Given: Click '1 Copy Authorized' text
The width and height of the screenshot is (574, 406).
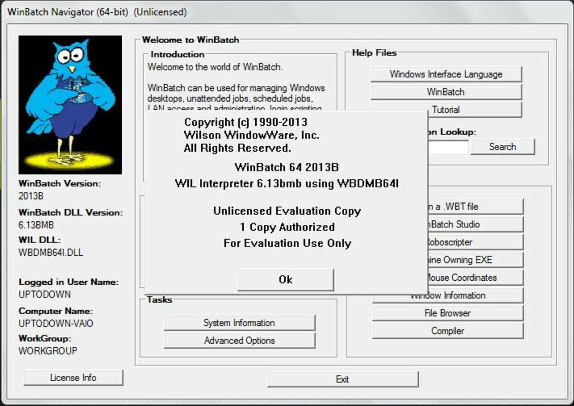Looking at the screenshot, I should (287, 227).
